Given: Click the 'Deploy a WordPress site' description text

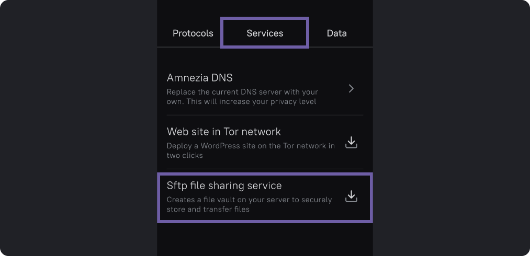Looking at the screenshot, I should point(250,150).
